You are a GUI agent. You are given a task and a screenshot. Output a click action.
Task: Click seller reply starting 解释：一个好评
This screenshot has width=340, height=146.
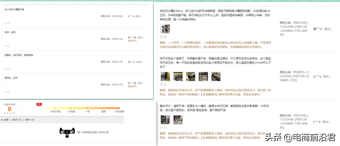pyautogui.click(x=215, y=45)
